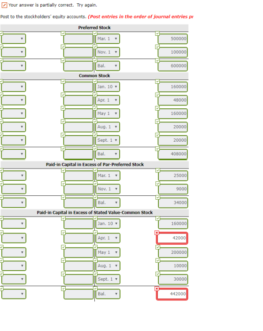The width and height of the screenshot is (263, 331).
Task: Click the 160000 Jan. 10 Common Stock amount
Action: tap(173, 87)
